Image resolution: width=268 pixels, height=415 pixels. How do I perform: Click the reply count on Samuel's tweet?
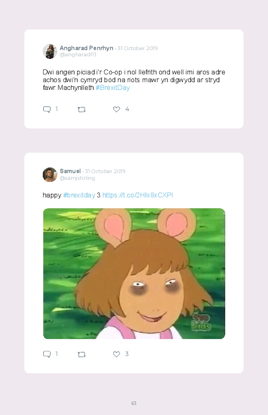point(57,354)
